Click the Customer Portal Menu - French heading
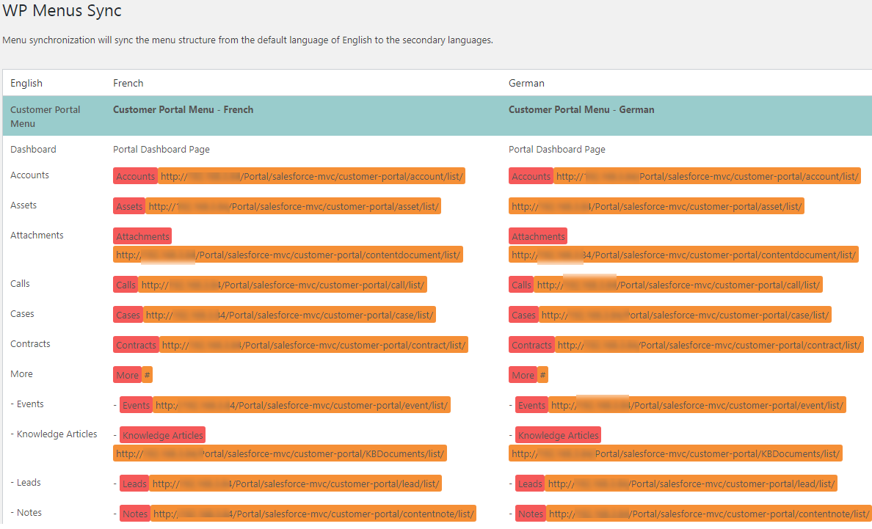This screenshot has height=529, width=872. click(183, 109)
